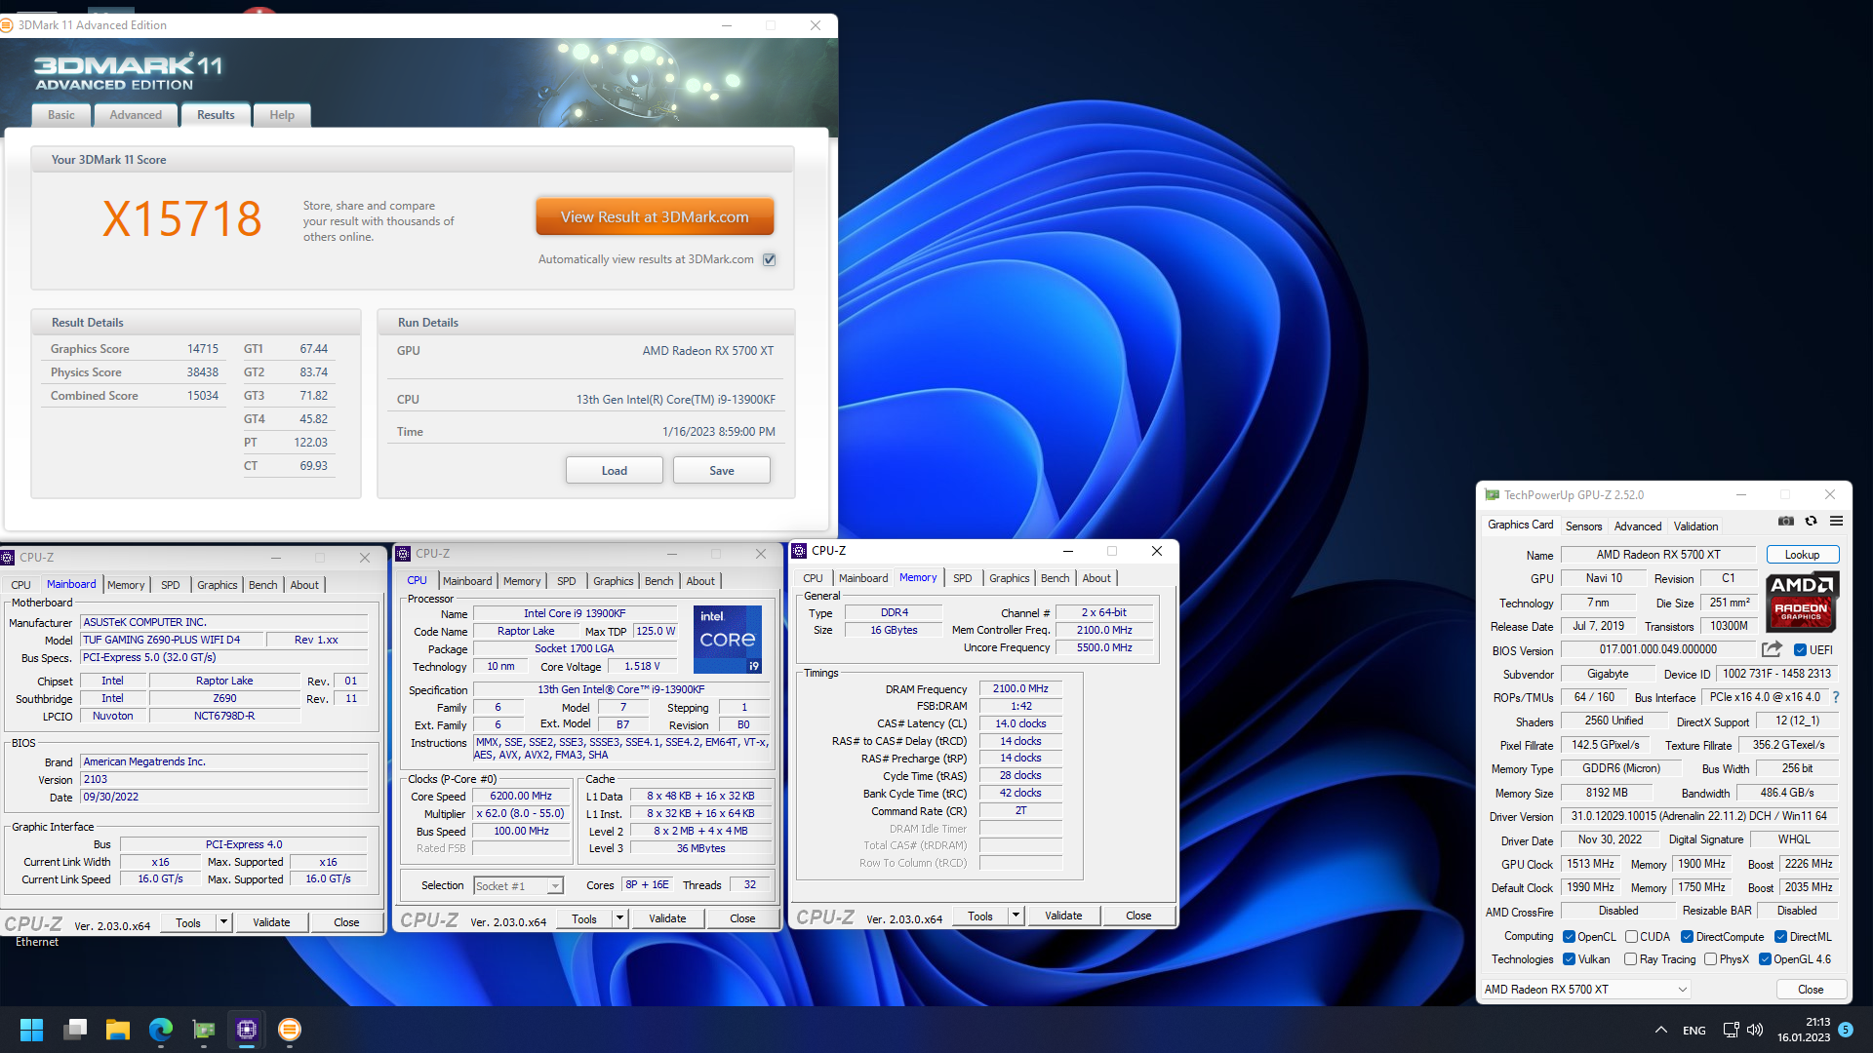Click Lookup button in GPU-Z
The height and width of the screenshot is (1053, 1873).
point(1802,555)
